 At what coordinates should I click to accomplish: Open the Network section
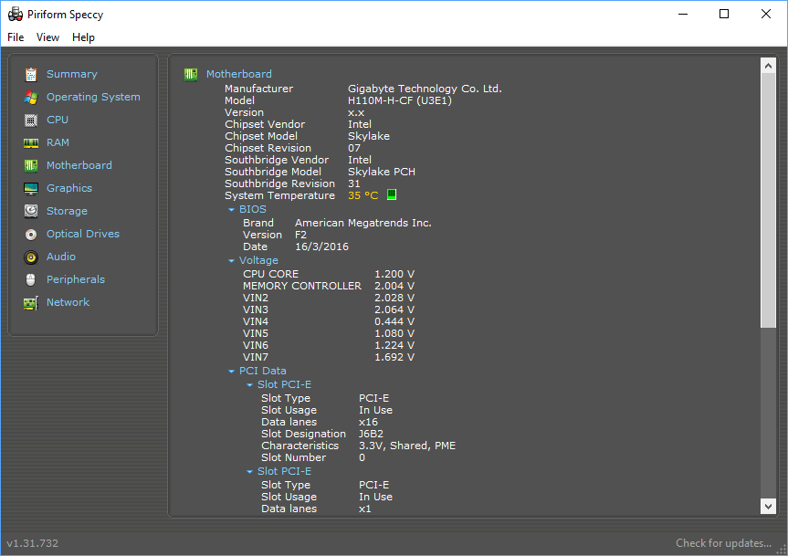(68, 302)
